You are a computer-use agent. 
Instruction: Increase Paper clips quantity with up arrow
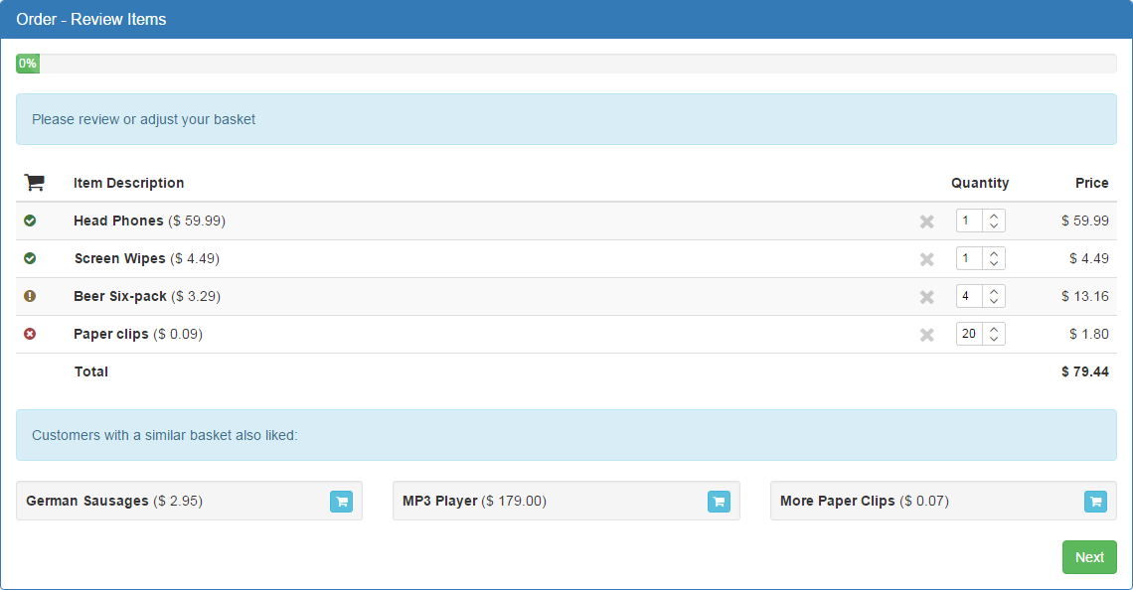tap(994, 329)
